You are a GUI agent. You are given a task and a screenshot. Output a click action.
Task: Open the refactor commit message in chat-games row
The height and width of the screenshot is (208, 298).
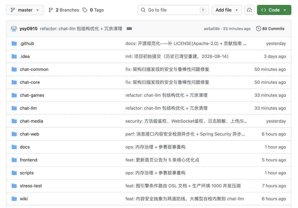tap(166, 95)
